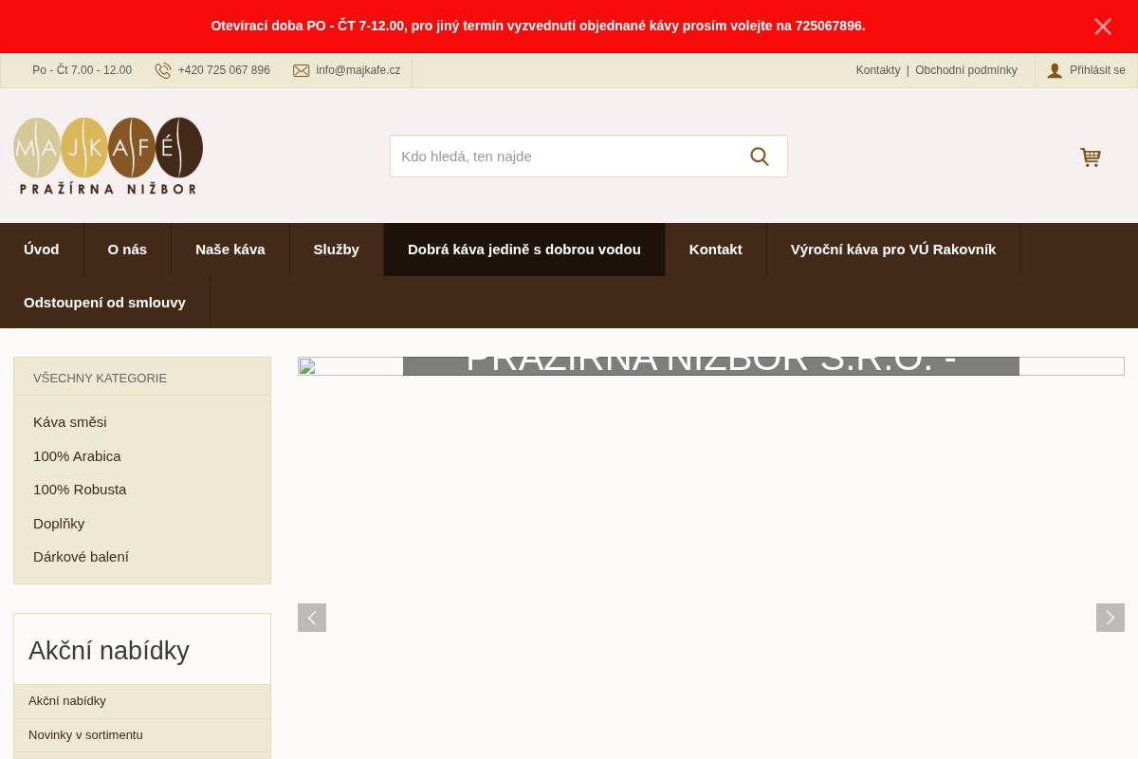Close the red opening-hours announcement banner
Screen dimensions: 1138x759
(x=1102, y=27)
